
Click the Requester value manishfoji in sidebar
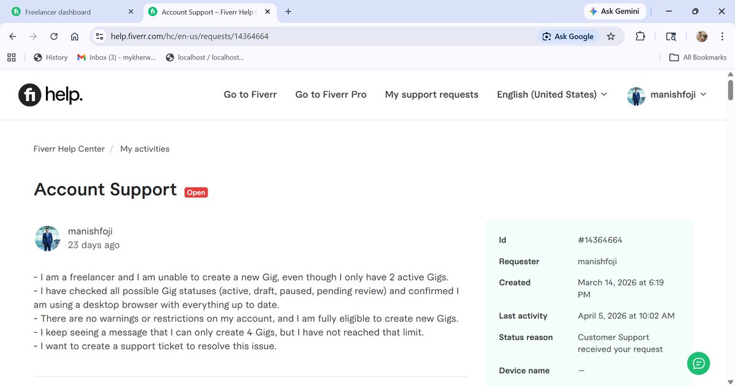point(597,262)
